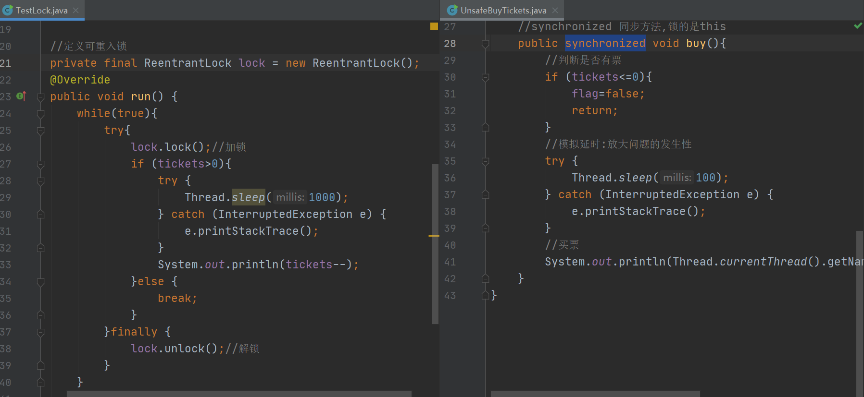Collapse the try block in UnsafeBuyTickets

(x=486, y=161)
